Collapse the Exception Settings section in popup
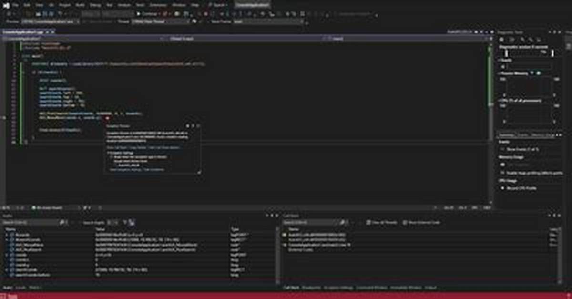Screen dimensions: 572x299 (108, 153)
